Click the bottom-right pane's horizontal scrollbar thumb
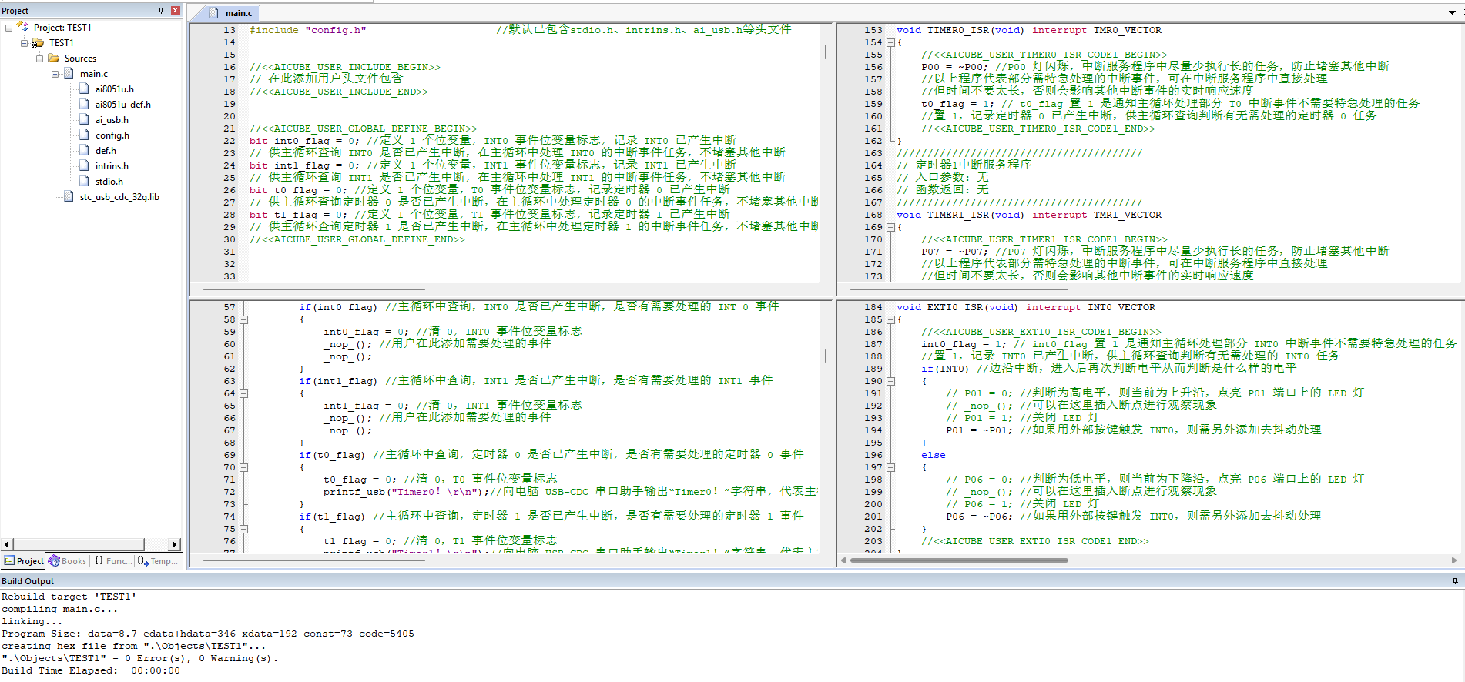The height and width of the screenshot is (682, 1465). click(x=959, y=560)
